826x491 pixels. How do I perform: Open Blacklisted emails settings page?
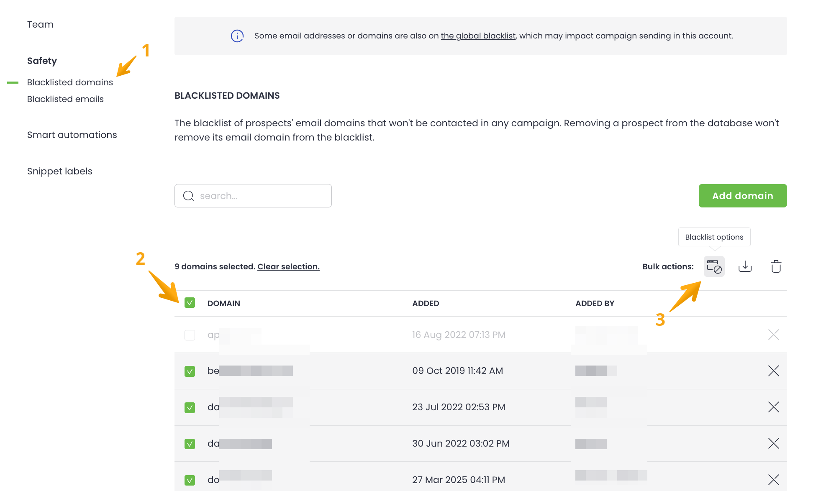click(x=65, y=99)
